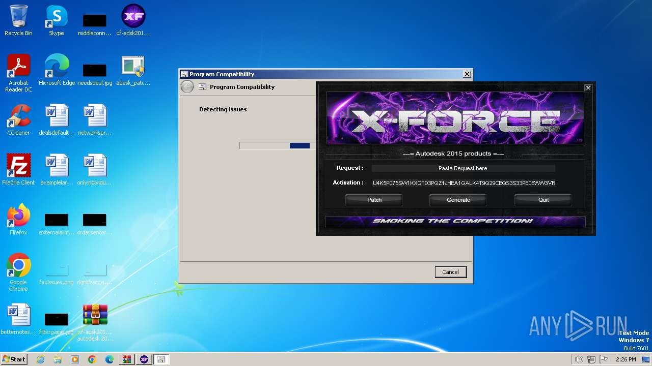Click the back arrow in Program Compatibility
The width and height of the screenshot is (652, 366).
(187, 87)
